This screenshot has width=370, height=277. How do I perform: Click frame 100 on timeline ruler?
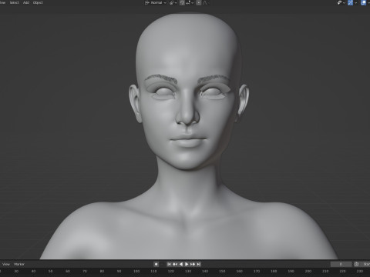pyautogui.click(x=136, y=272)
